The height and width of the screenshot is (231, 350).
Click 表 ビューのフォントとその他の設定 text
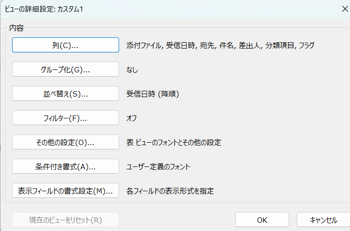click(x=174, y=143)
